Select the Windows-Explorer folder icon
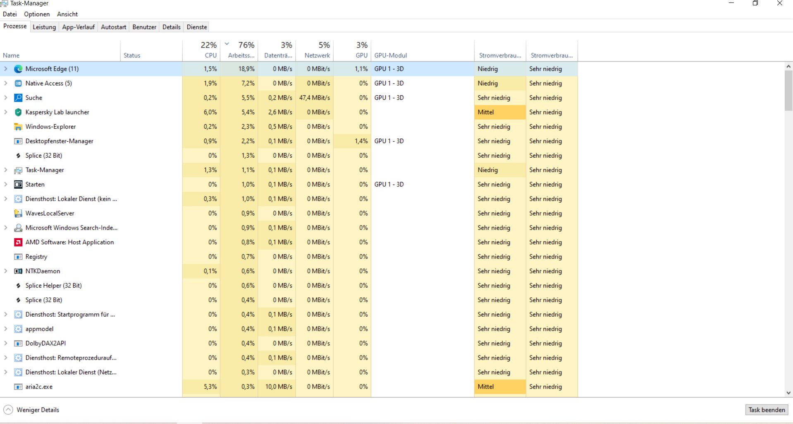Screen dimensions: 793x424 pyautogui.click(x=18, y=127)
